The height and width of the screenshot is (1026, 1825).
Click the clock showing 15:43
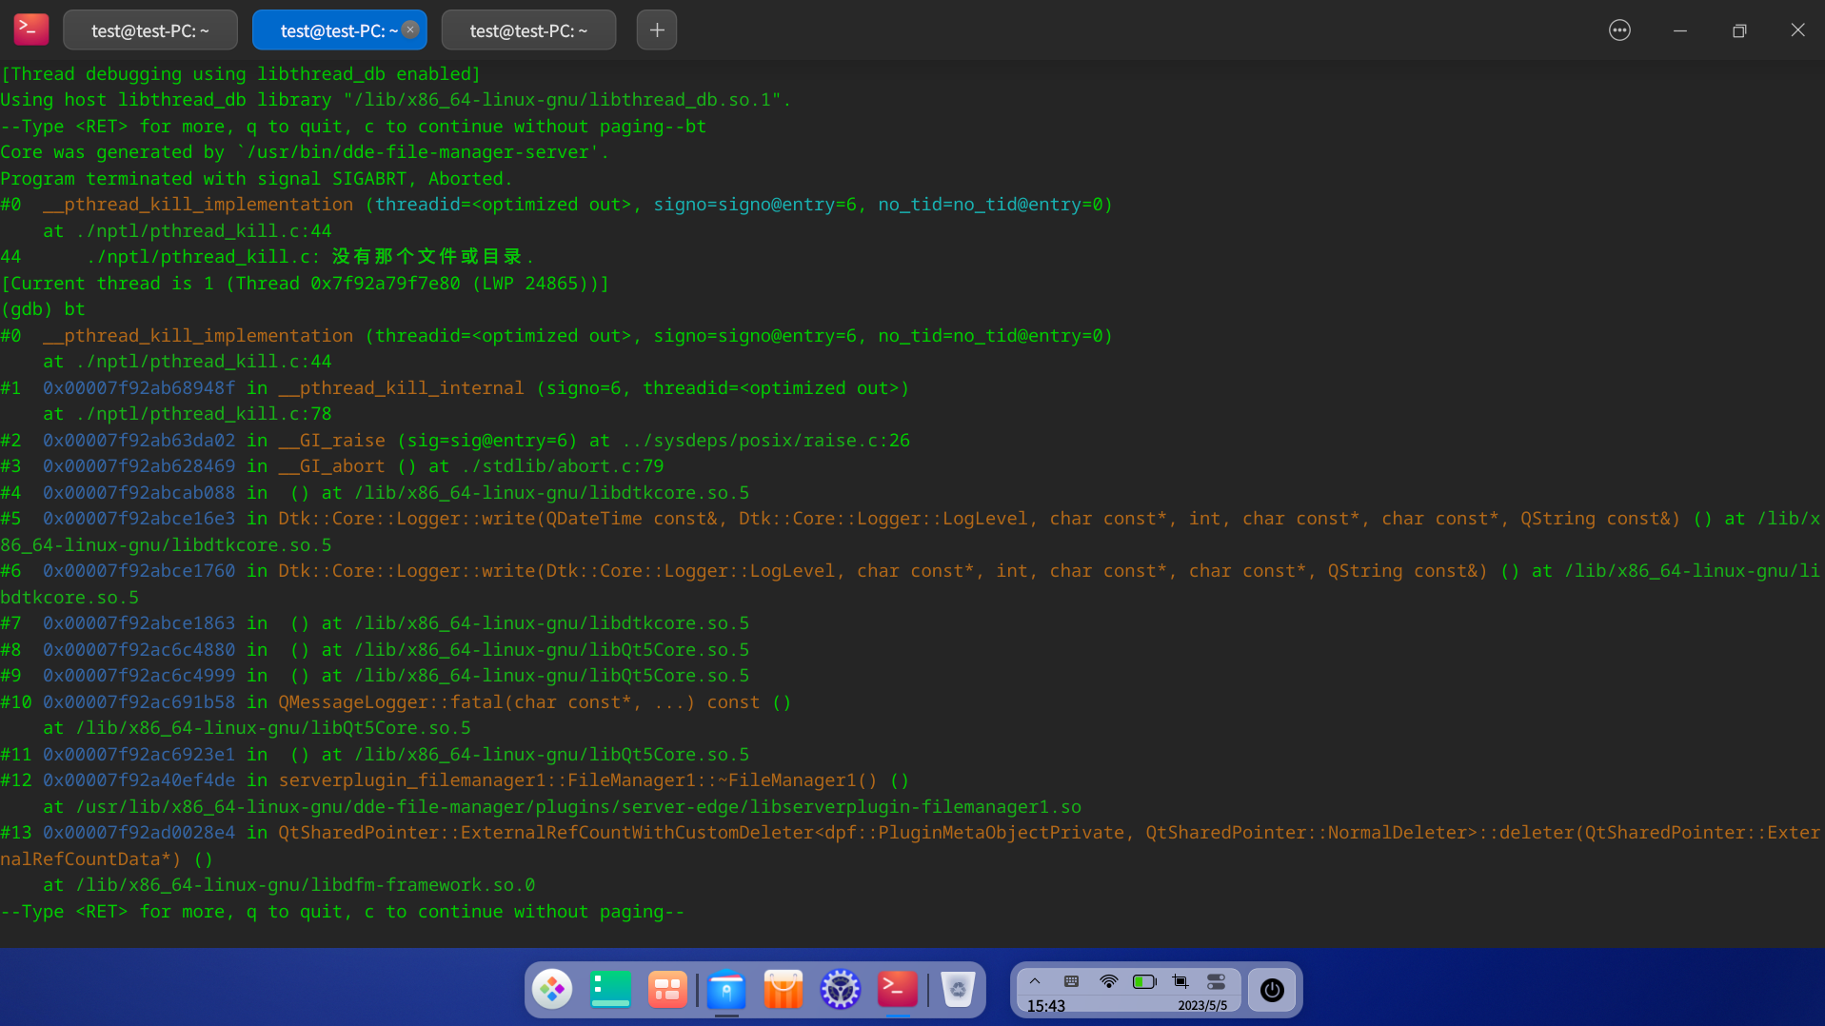pos(1045,1005)
